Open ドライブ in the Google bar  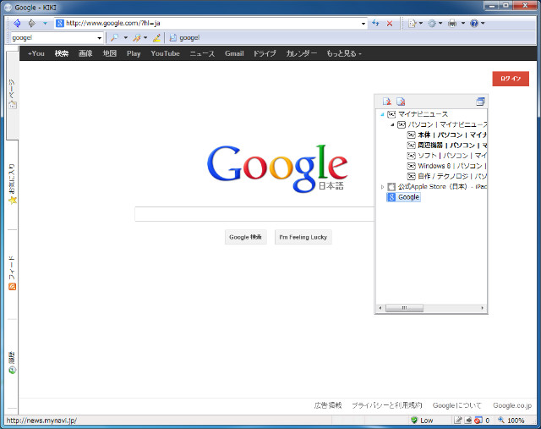[x=265, y=53]
